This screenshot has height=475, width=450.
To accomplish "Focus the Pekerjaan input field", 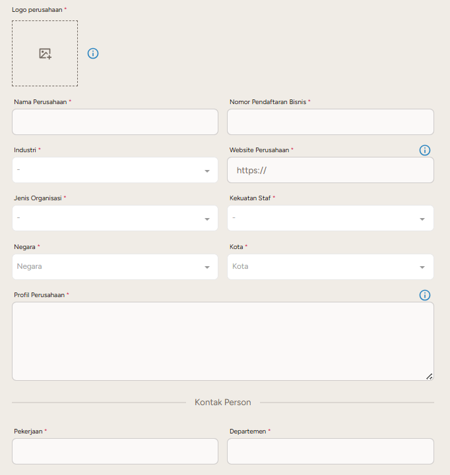I will pos(115,451).
